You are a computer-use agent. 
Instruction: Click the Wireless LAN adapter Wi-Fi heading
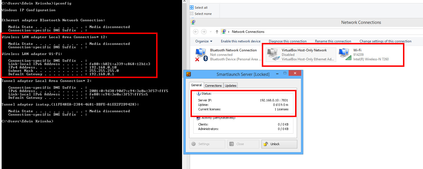pos(32,54)
